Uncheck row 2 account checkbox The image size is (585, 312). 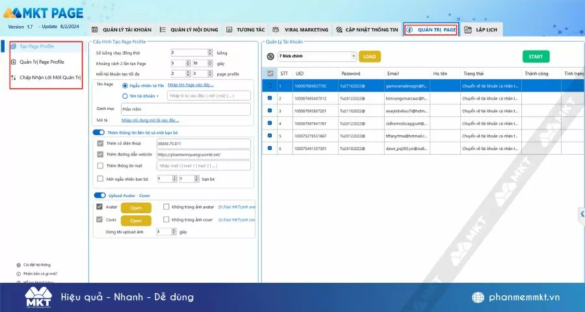click(x=270, y=98)
